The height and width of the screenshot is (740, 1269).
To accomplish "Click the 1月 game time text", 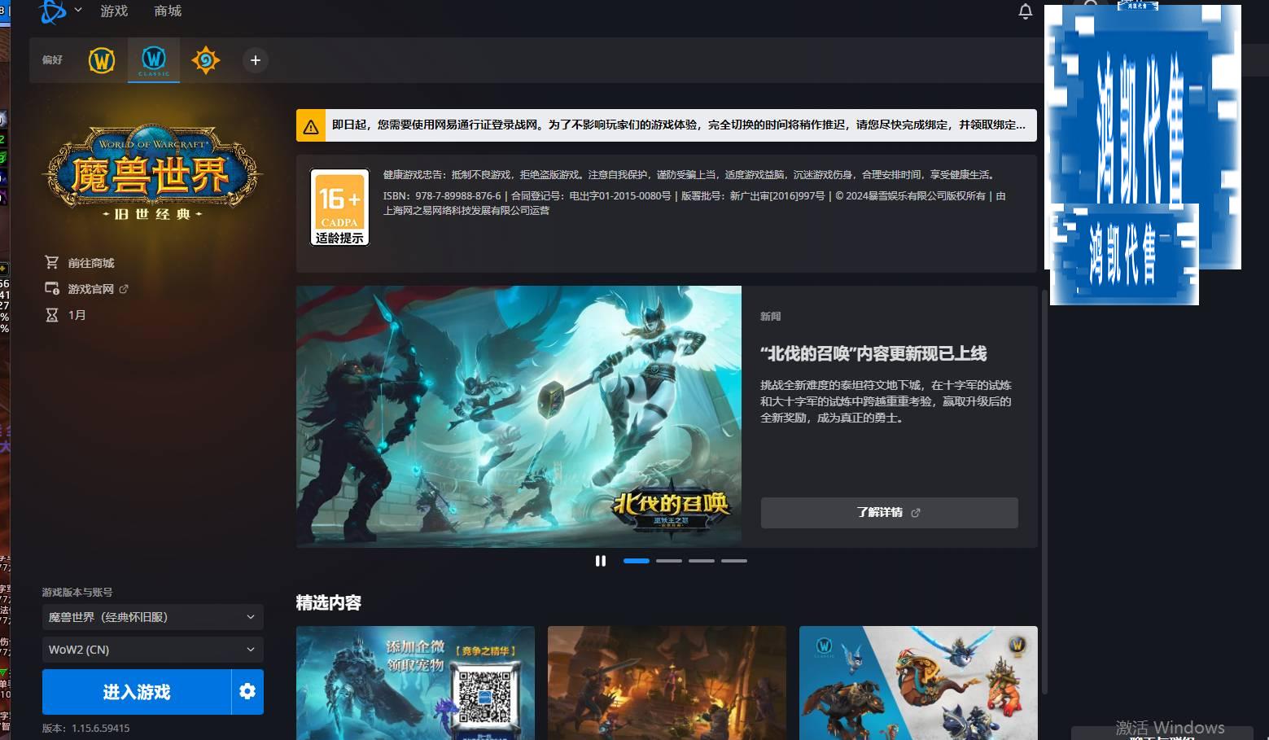I will (77, 315).
